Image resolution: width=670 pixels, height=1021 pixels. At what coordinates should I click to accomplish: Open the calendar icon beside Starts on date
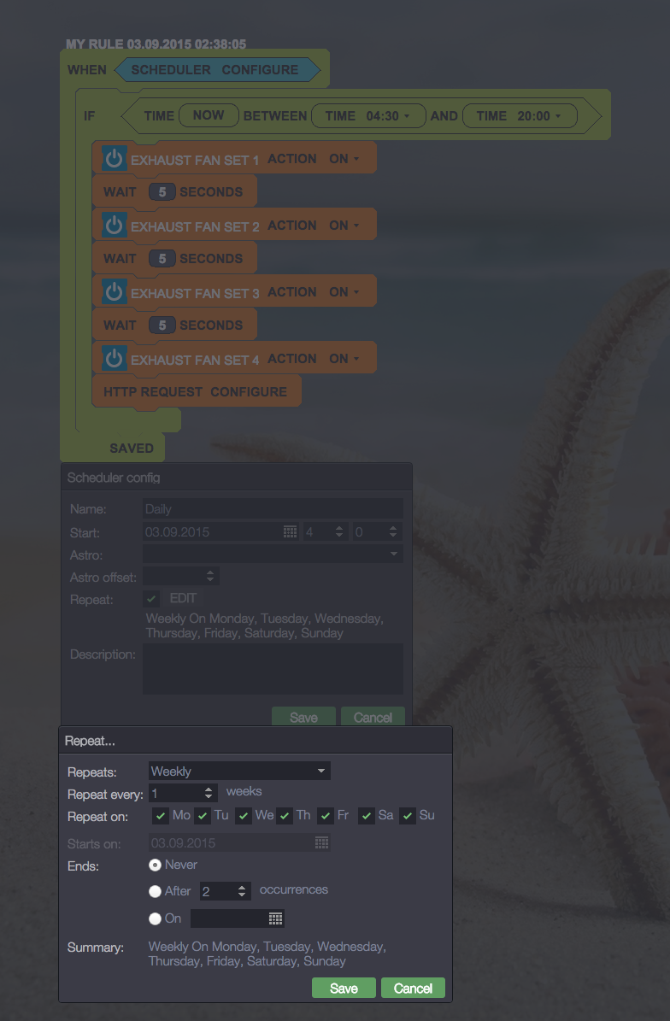pos(321,843)
